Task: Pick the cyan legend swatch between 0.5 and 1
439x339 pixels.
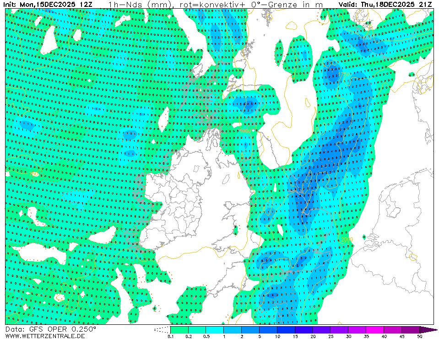Action: pyautogui.click(x=215, y=329)
